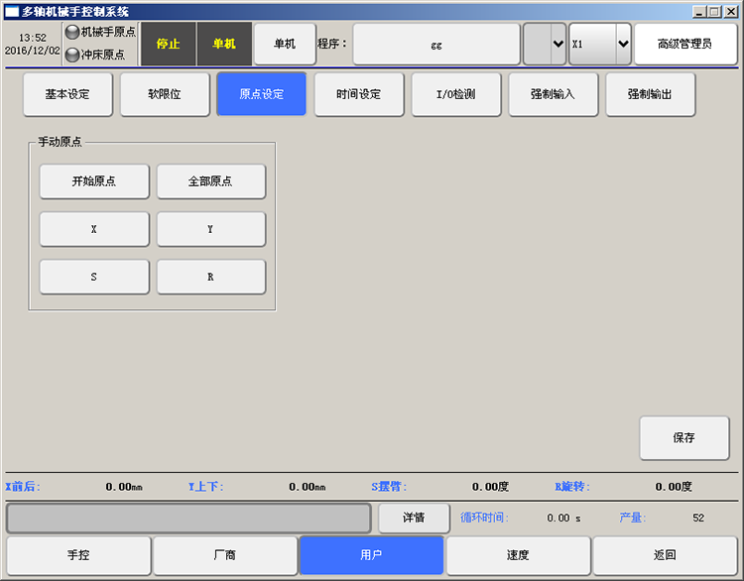Click the 冲床原点 indicator light
This screenshot has height=581, width=744.
[71, 55]
